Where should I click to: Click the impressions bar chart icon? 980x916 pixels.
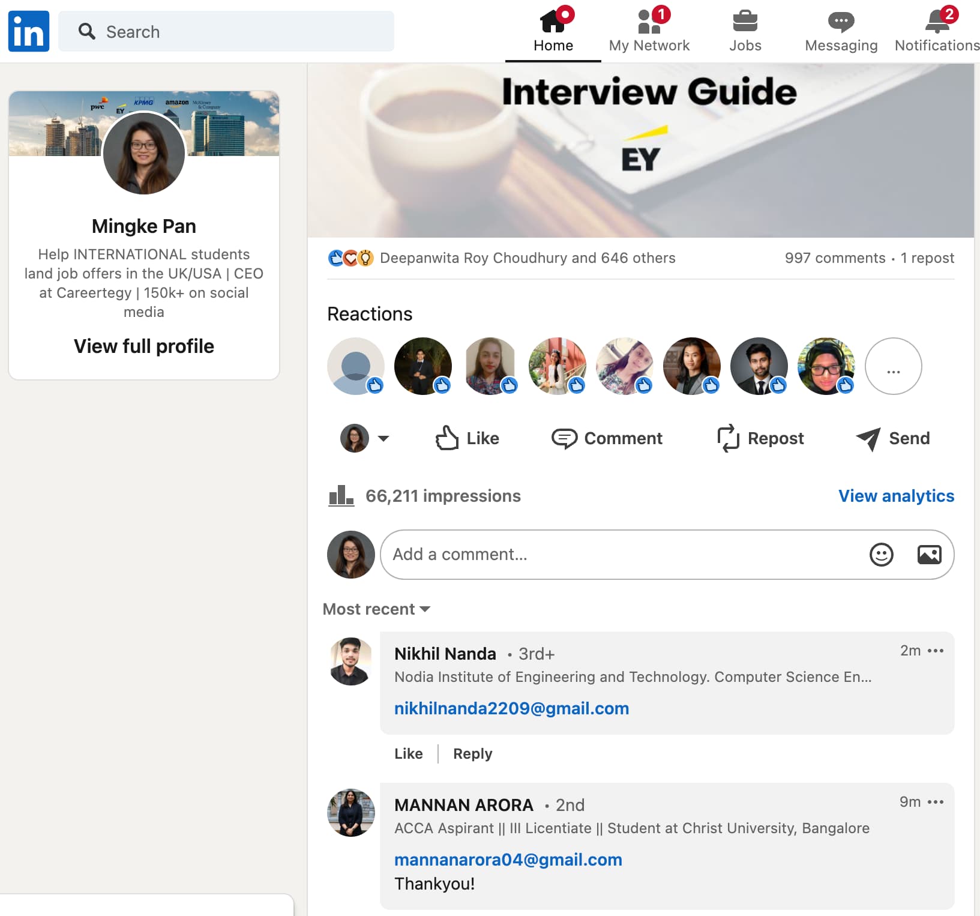point(341,496)
